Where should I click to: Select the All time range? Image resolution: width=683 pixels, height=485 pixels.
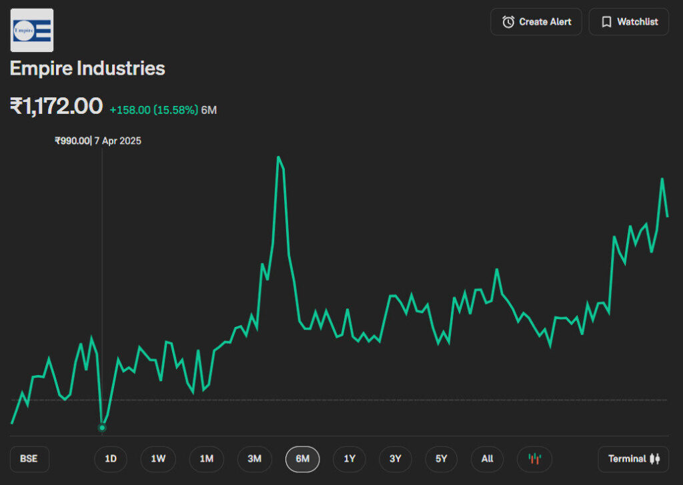[487, 459]
